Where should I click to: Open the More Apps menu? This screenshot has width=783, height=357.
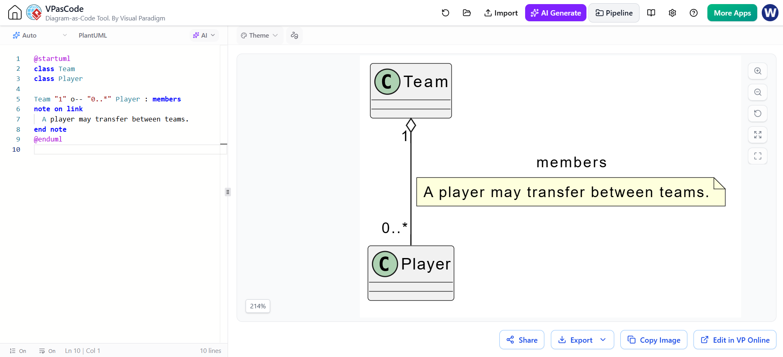pos(732,13)
